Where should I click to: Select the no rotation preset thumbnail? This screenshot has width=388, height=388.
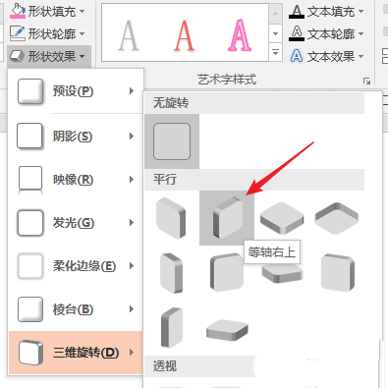(x=172, y=141)
